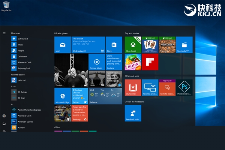
Task: Click the 'Other cool apps' group header
Action: coord(132,76)
